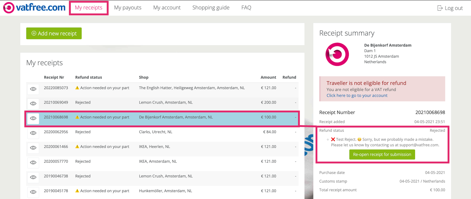
Task: Click the Total receipt amount value € 100.00
Action: click(x=437, y=190)
